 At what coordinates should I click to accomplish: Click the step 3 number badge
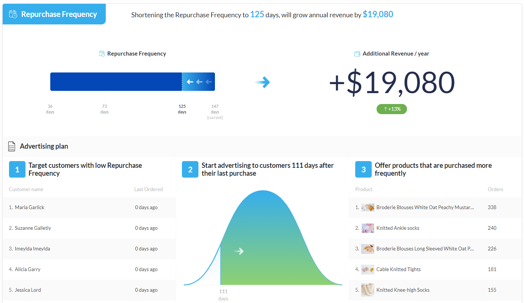point(363,170)
